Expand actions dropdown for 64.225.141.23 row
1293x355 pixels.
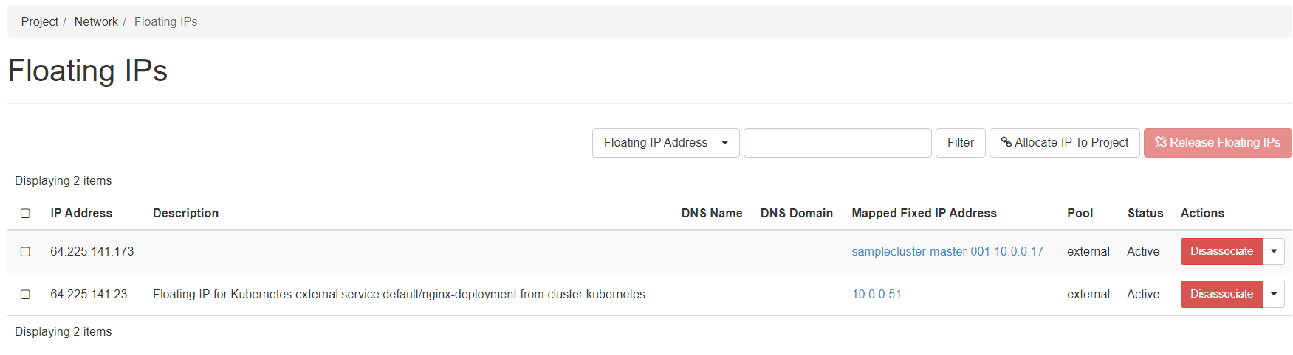[x=1274, y=295]
